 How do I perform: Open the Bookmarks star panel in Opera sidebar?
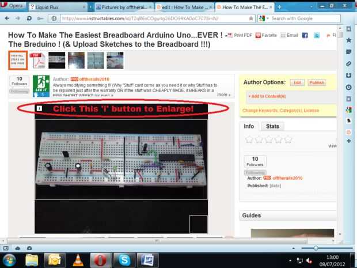[x=348, y=40]
